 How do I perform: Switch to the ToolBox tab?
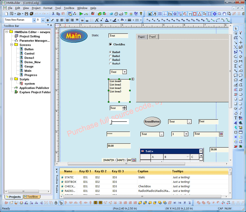(x=31, y=197)
